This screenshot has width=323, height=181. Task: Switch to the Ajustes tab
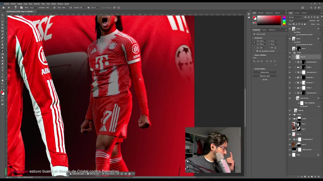pos(264,30)
